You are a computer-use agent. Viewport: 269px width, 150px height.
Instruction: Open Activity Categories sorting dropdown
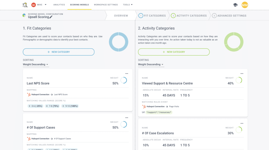point(151,65)
